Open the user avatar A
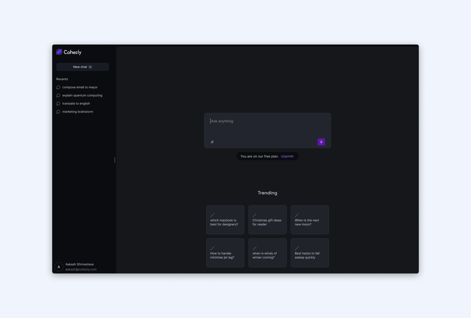The image size is (471, 318). tap(59, 267)
